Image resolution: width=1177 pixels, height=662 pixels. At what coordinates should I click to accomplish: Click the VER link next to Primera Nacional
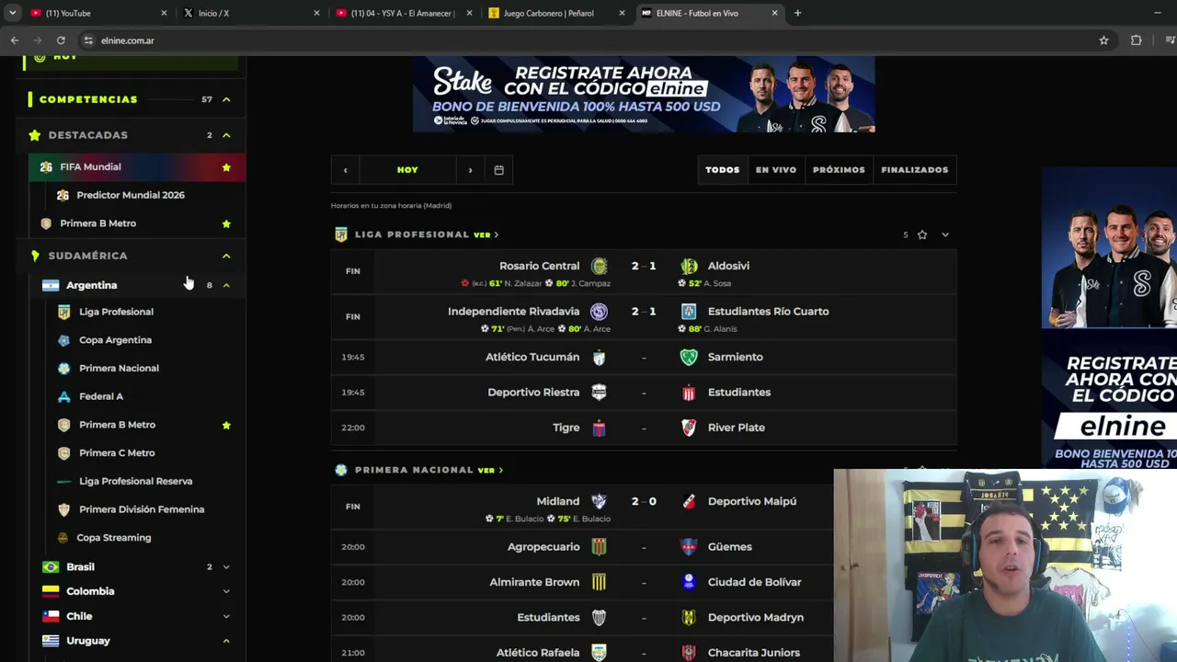click(490, 471)
